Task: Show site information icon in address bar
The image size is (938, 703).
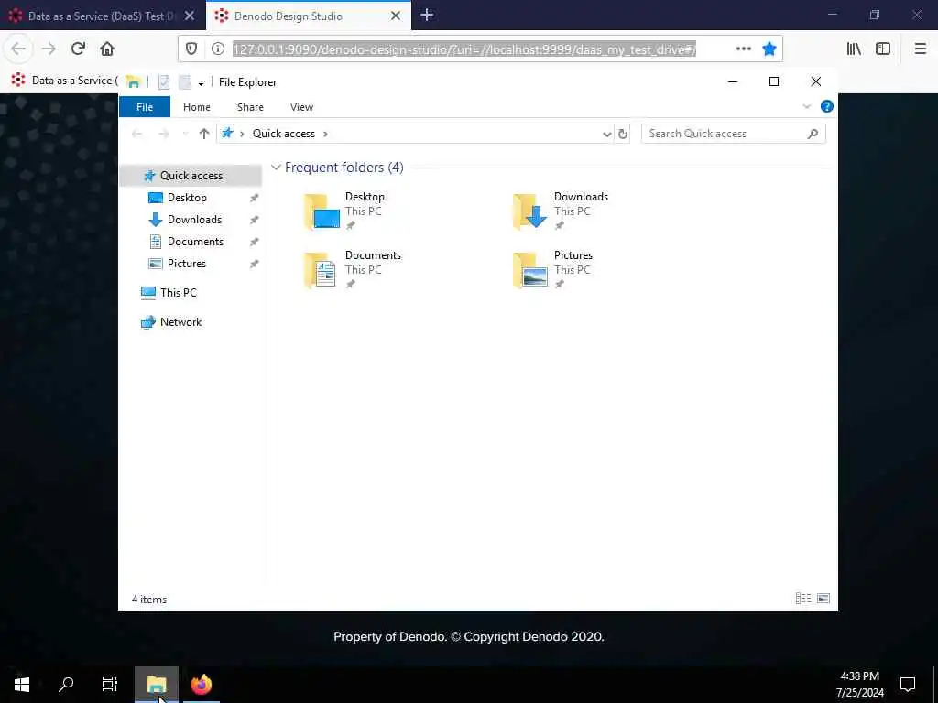Action: pyautogui.click(x=218, y=49)
